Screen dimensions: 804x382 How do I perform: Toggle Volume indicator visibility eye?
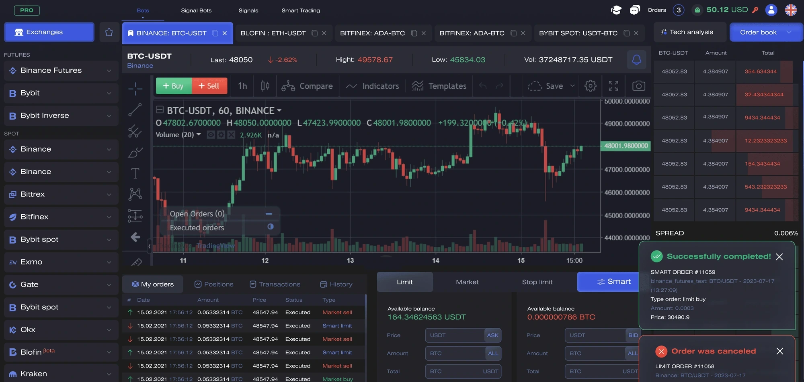pos(211,135)
